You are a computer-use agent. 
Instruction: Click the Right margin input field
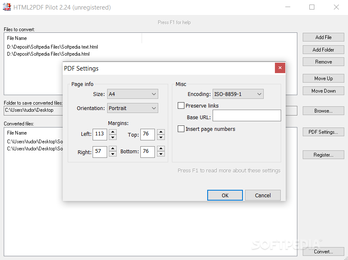[x=100, y=152]
